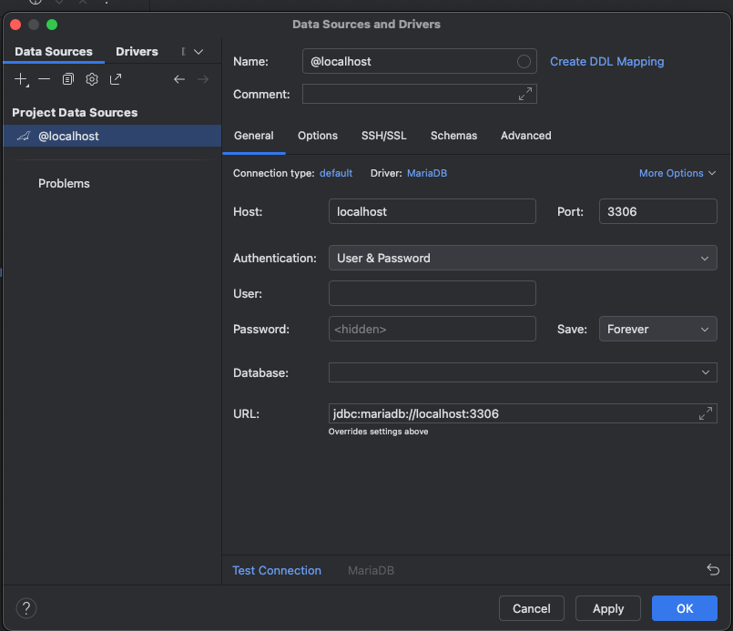Open help with question mark button
733x631 pixels.
[x=25, y=608]
